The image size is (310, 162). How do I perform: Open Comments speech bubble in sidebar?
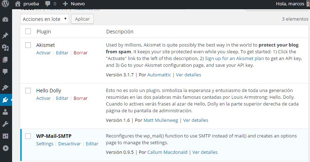click(x=5, y=71)
